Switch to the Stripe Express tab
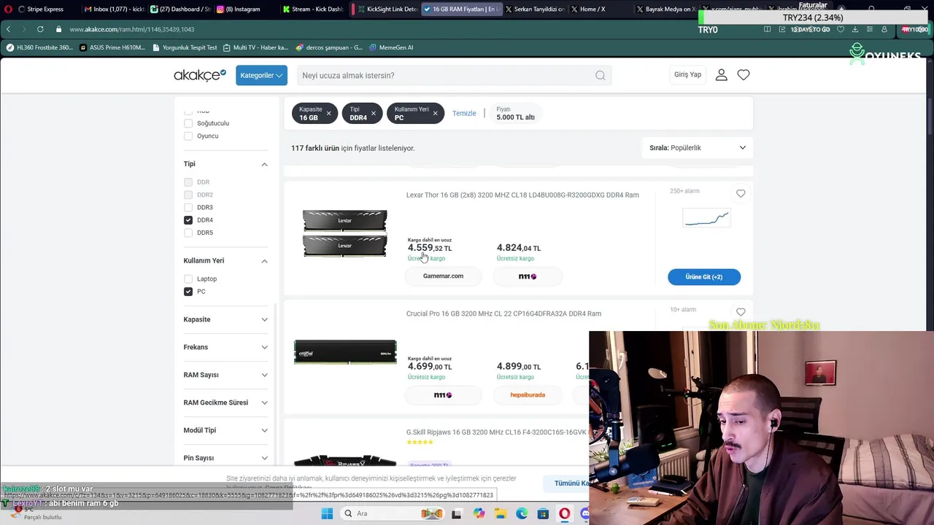This screenshot has width=934, height=525. click(44, 9)
